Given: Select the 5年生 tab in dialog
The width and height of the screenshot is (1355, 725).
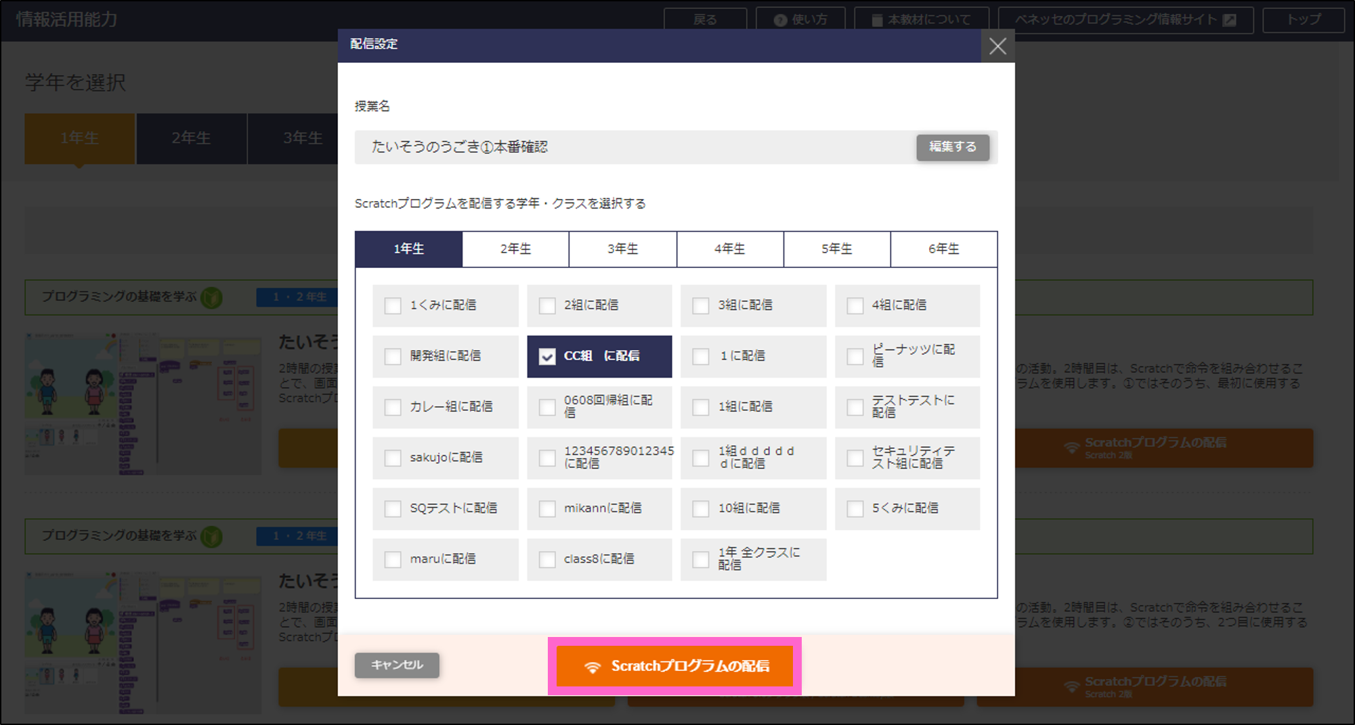Looking at the screenshot, I should 836,249.
